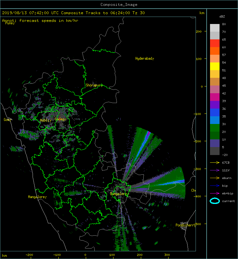Click the Pondicherry city label

(185, 225)
